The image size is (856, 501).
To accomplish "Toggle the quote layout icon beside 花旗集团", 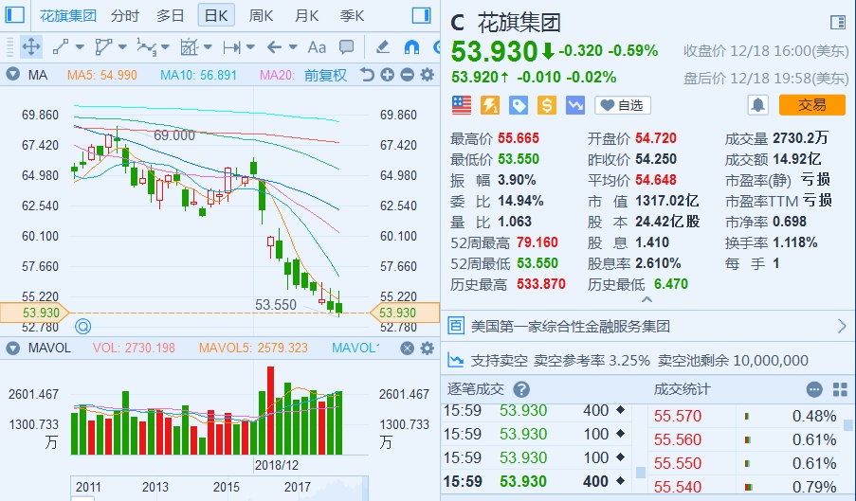I will tap(837, 23).
